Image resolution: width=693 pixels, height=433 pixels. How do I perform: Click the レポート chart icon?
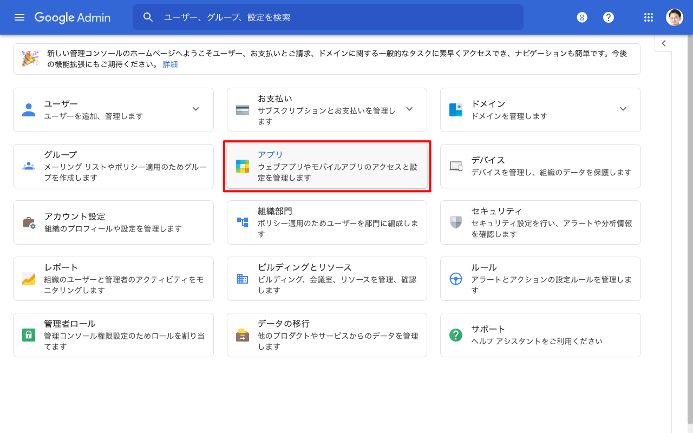click(29, 279)
